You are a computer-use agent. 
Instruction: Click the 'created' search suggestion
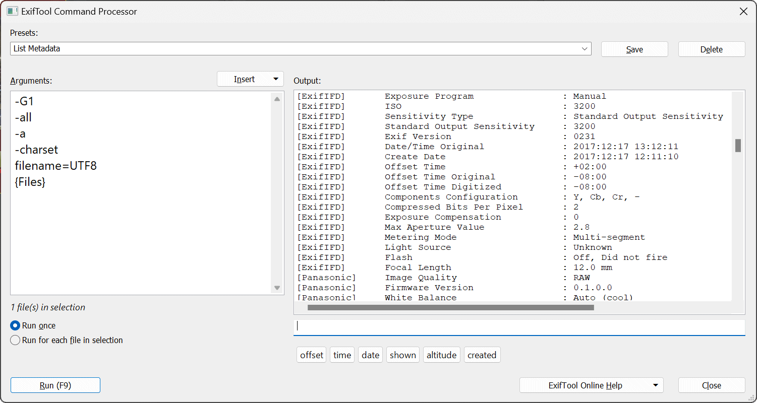(482, 355)
